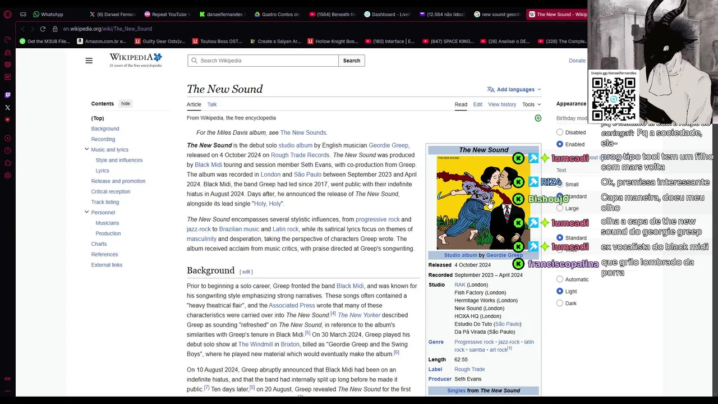718x404 pixels.
Task: Open the history clock sidebar icon
Action: [7, 150]
